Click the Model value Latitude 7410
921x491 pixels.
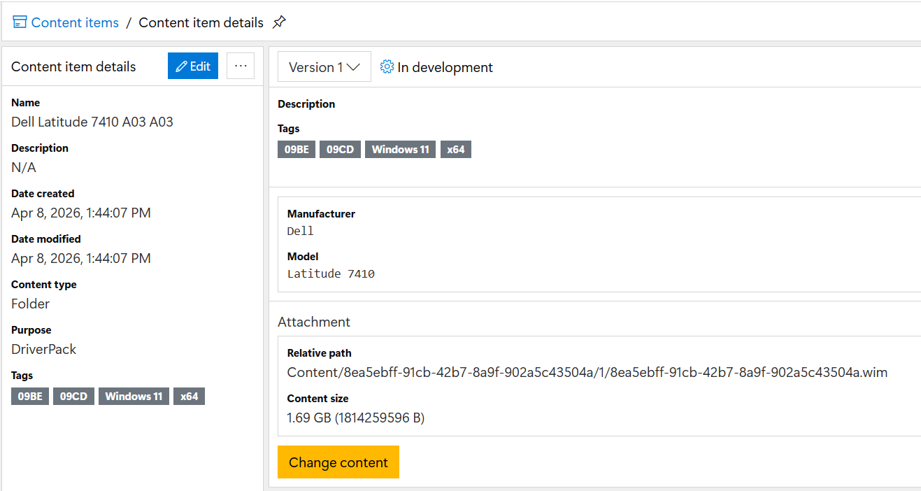tap(331, 273)
